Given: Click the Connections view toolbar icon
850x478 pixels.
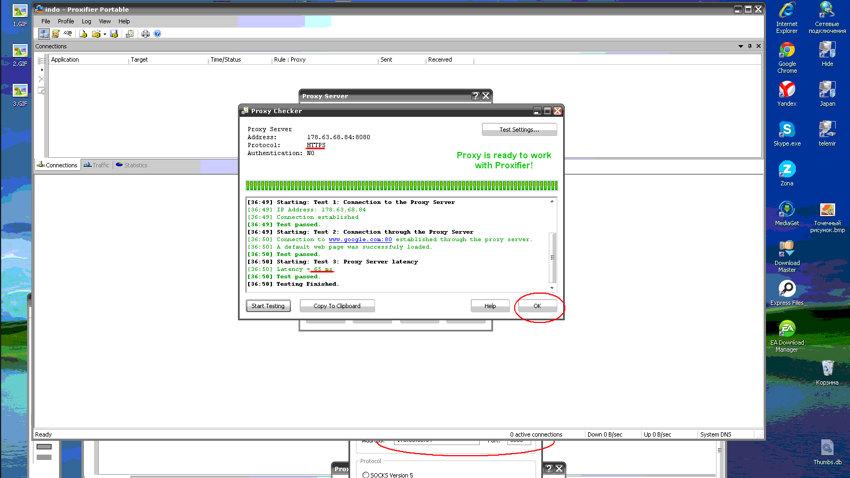Looking at the screenshot, I should [44, 33].
